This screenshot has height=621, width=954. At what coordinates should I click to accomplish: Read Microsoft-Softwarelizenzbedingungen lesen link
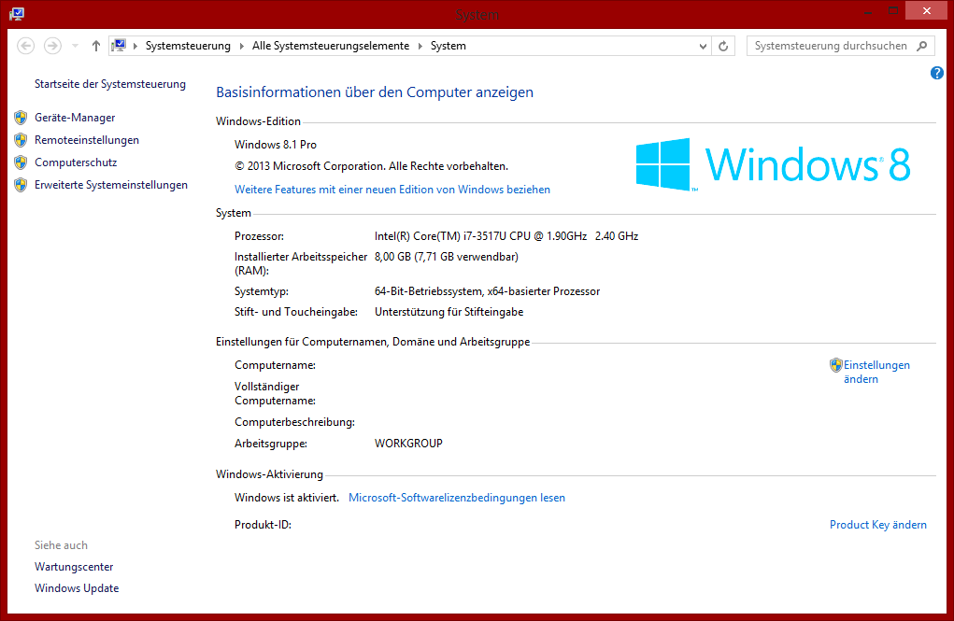click(457, 498)
